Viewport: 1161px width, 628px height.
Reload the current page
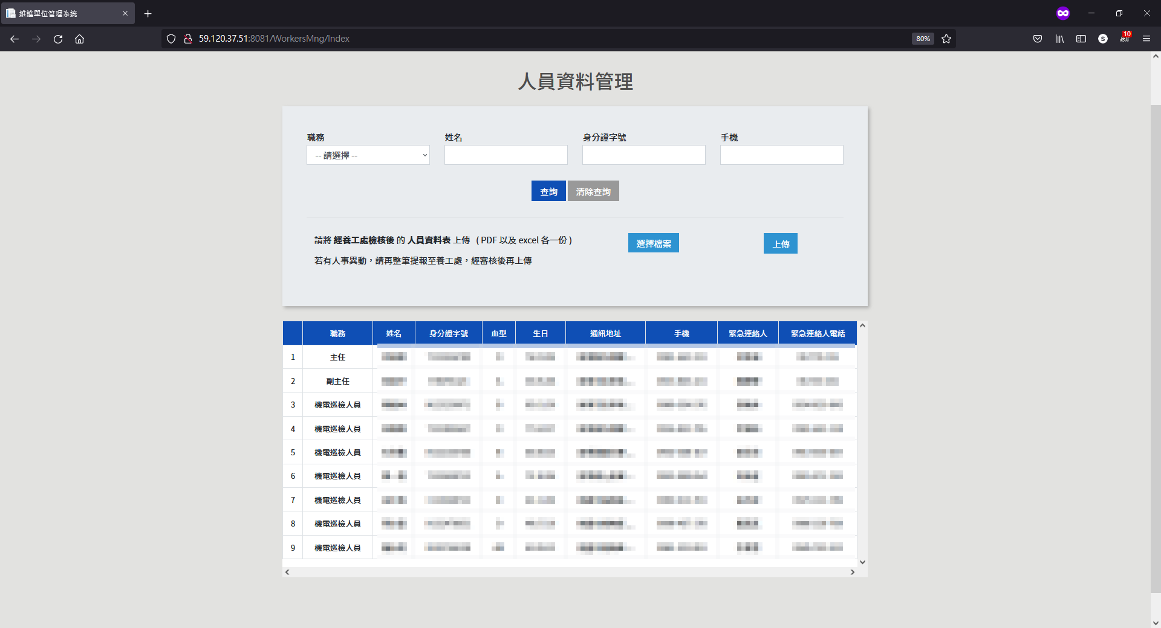[x=58, y=39]
